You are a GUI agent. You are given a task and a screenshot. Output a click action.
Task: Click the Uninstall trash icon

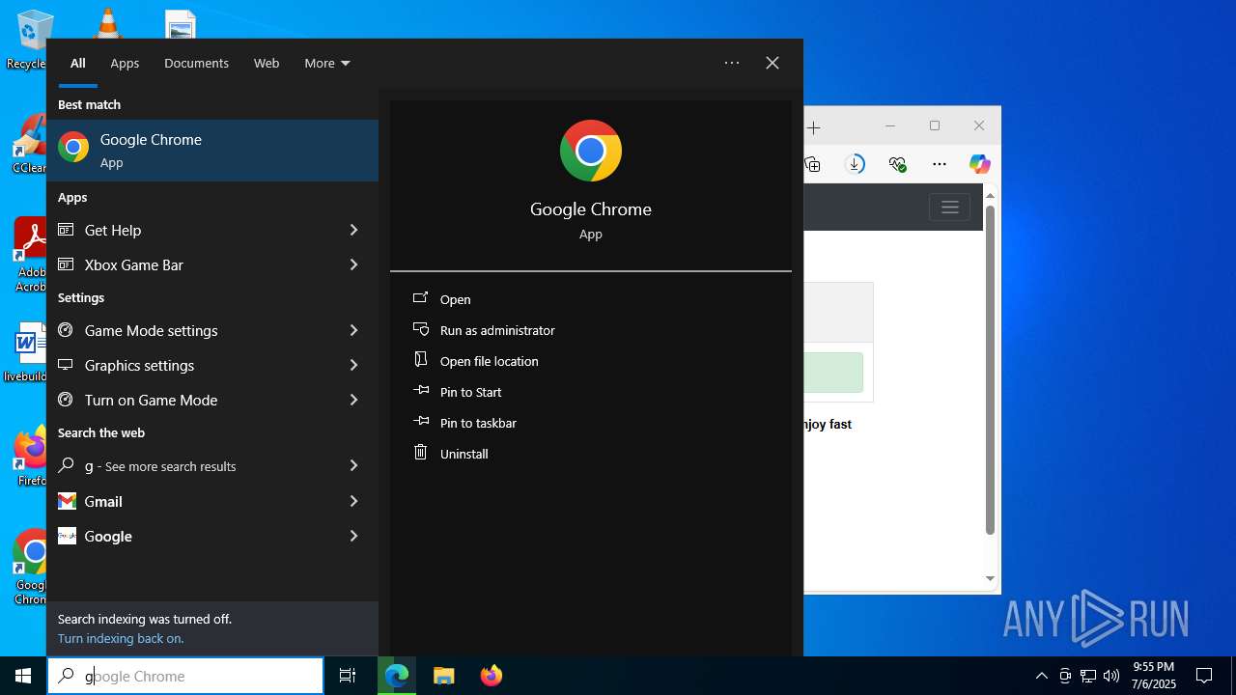coord(420,452)
